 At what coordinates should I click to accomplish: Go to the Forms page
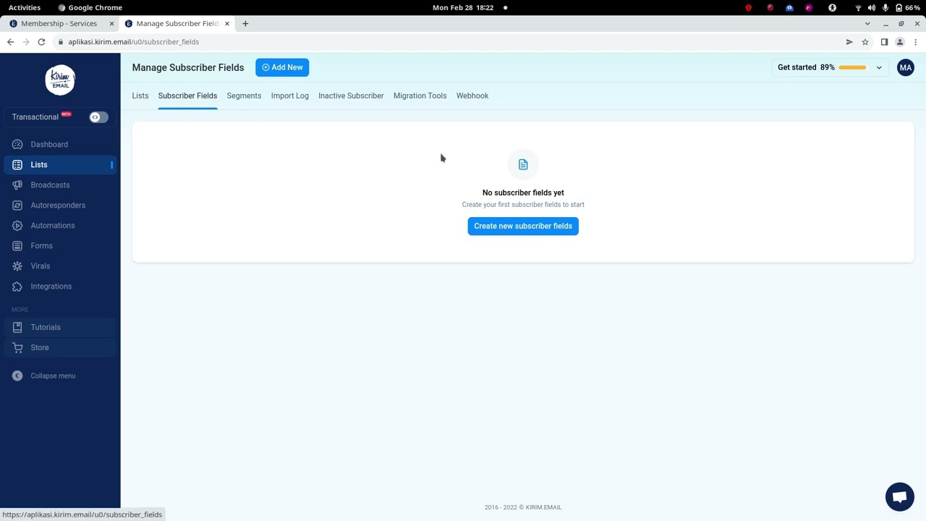[41, 246]
